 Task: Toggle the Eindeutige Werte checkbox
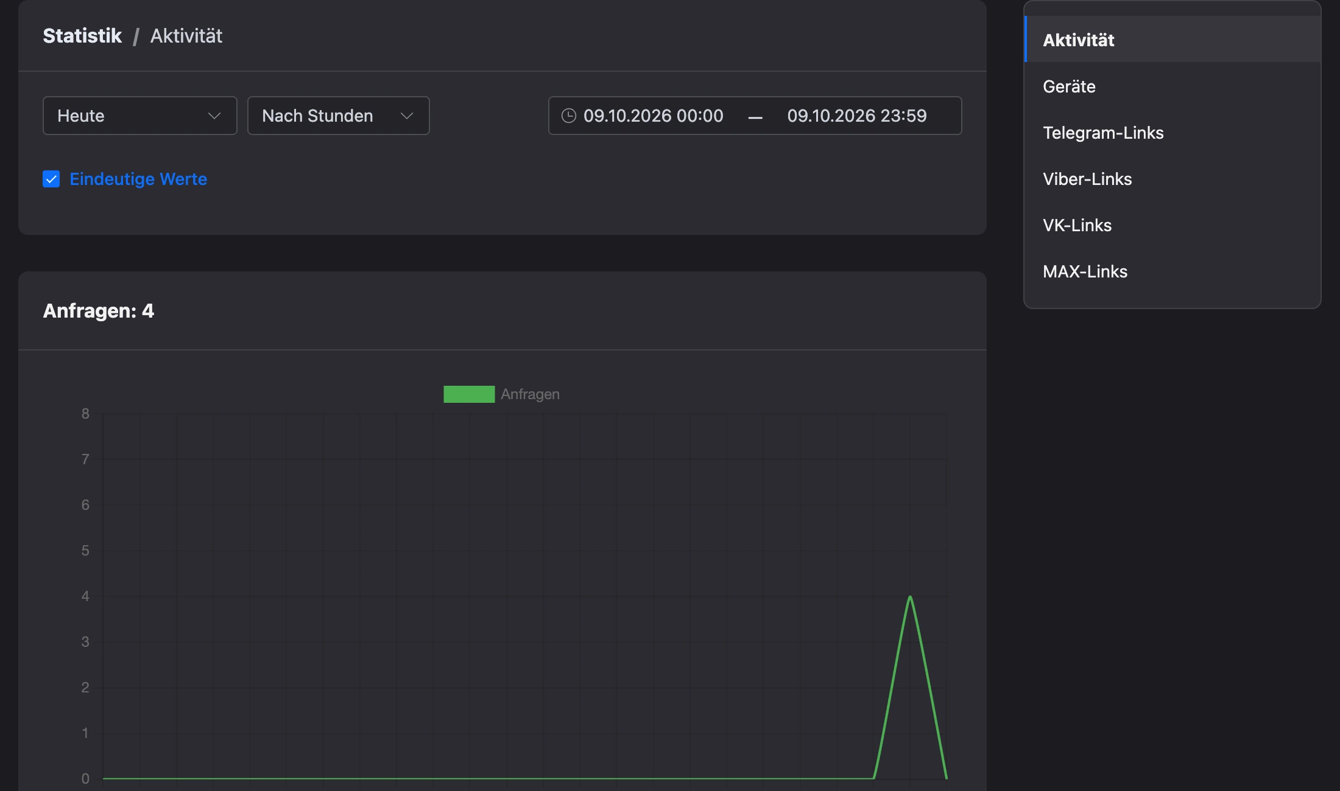[x=51, y=179]
